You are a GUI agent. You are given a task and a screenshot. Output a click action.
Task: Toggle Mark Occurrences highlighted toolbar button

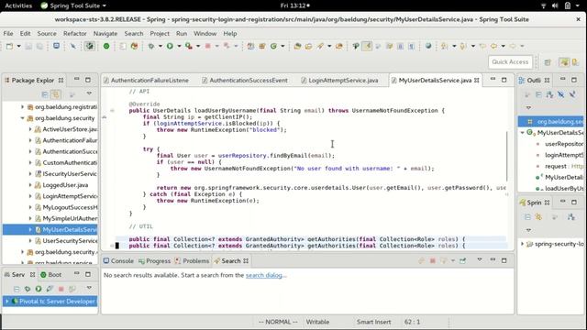coord(367,46)
